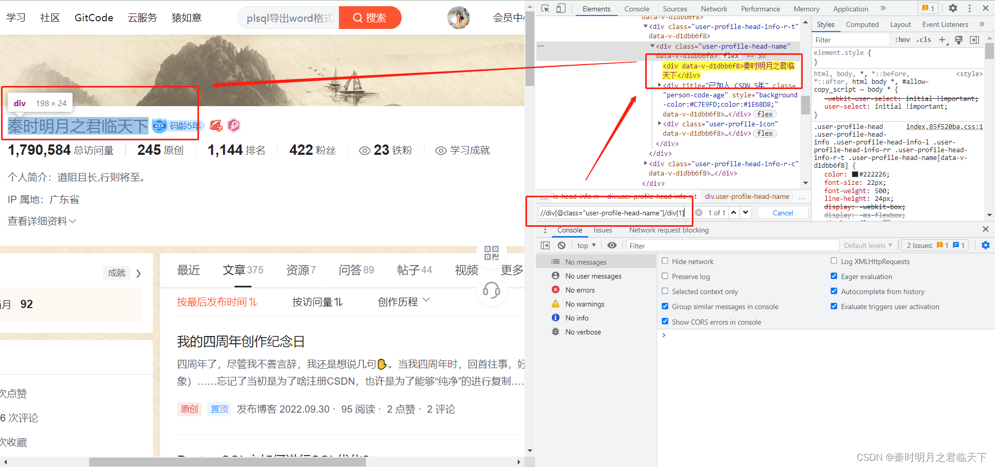Open DevTools settings gear
The image size is (995, 467).
coord(953,8)
